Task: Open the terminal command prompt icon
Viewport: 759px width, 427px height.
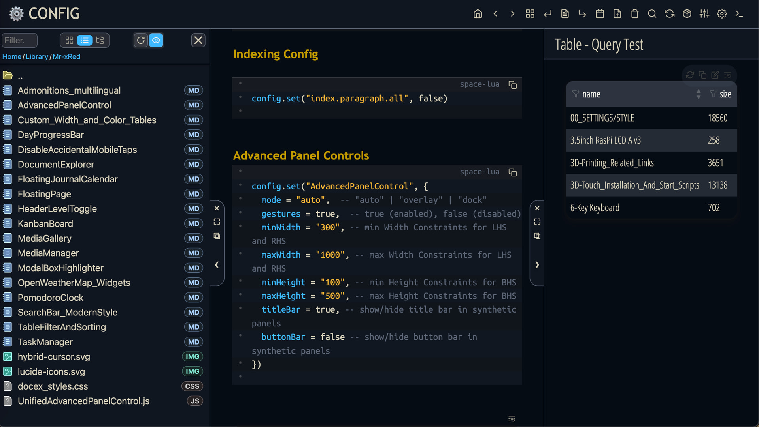Action: (739, 14)
